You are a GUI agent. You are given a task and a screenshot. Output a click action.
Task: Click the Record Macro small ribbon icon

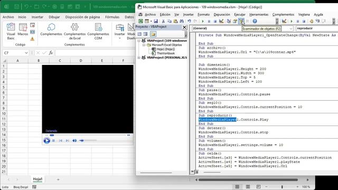coord(32,25)
